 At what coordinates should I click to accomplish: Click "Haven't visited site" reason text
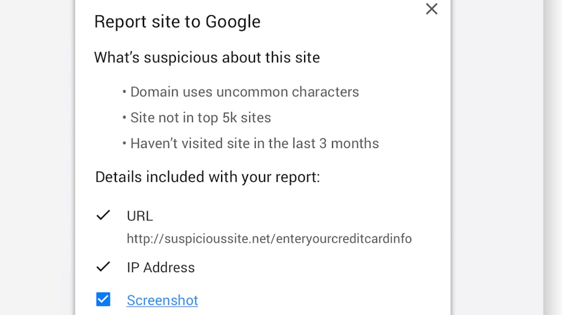coord(254,143)
